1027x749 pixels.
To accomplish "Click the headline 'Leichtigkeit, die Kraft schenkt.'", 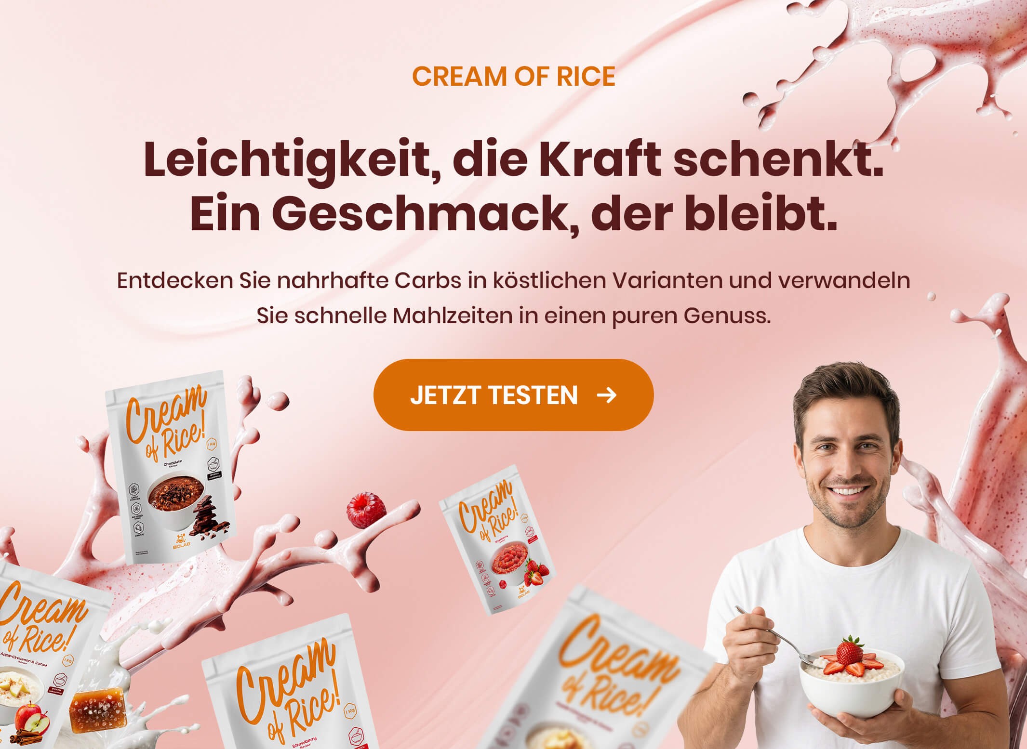I will (x=514, y=159).
